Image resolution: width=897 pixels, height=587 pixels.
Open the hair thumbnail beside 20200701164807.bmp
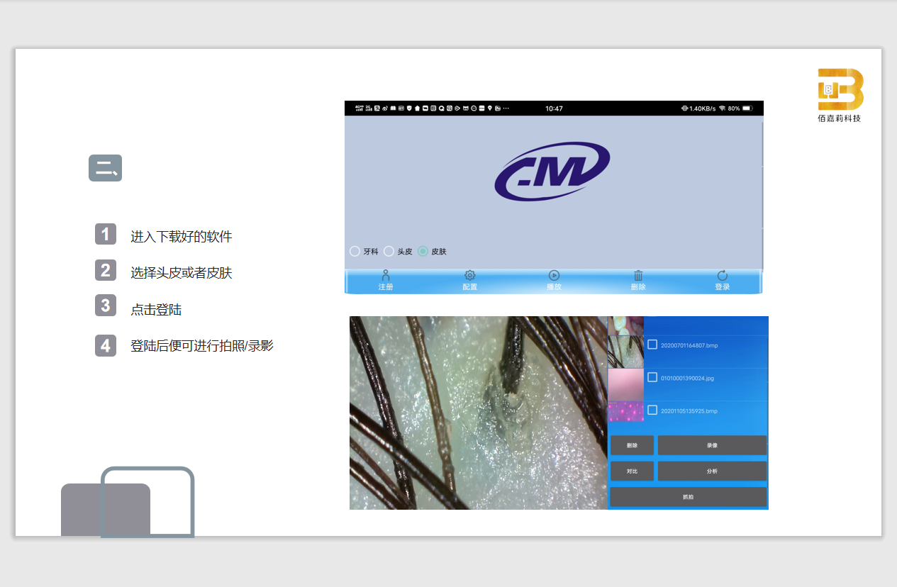coord(625,352)
